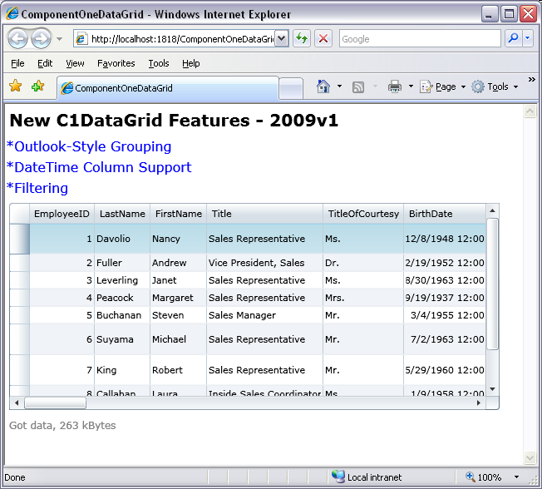The height and width of the screenshot is (489, 542).
Task: Click the green Refresh icon
Action: click(302, 38)
